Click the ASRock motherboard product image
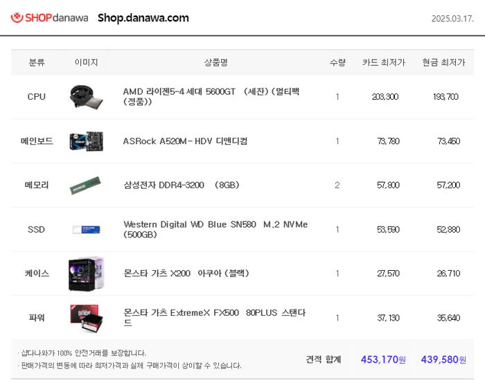 click(x=86, y=141)
